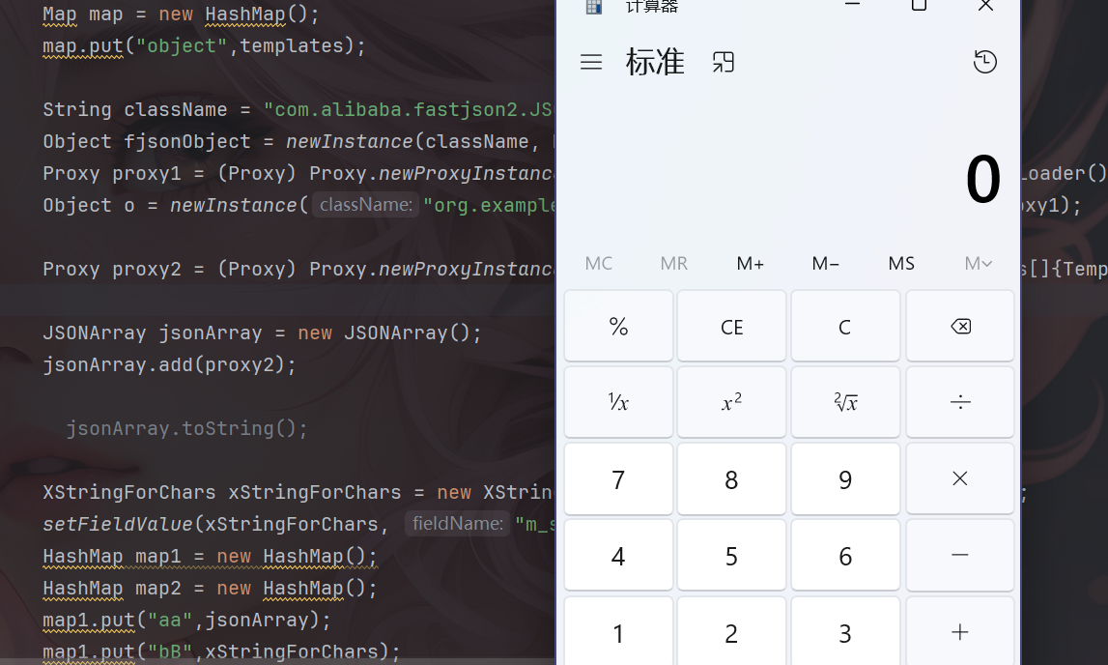
Task: Click 'HashMap map1 = new HashMap();' line
Action: [210, 556]
